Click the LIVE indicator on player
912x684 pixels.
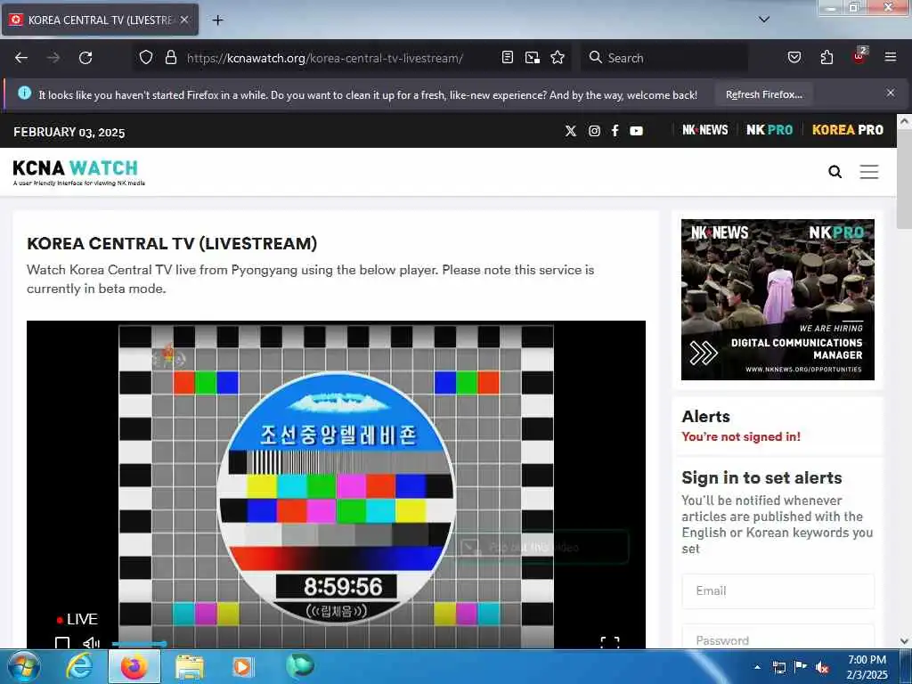pyautogui.click(x=77, y=620)
